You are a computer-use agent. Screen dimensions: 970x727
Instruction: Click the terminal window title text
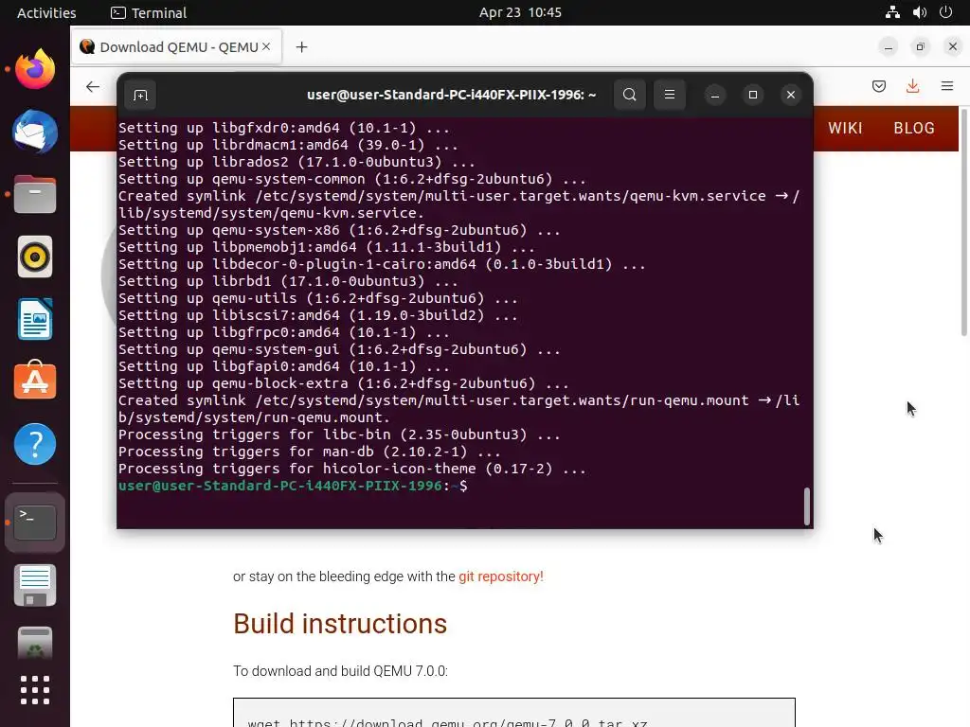[x=451, y=95]
